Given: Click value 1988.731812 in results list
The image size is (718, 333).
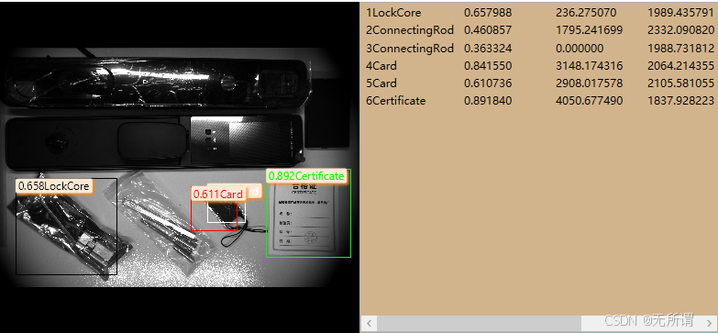Looking at the screenshot, I should [680, 48].
